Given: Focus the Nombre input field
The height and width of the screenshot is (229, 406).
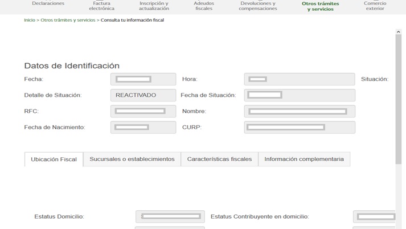Looking at the screenshot, I should tap(299, 111).
